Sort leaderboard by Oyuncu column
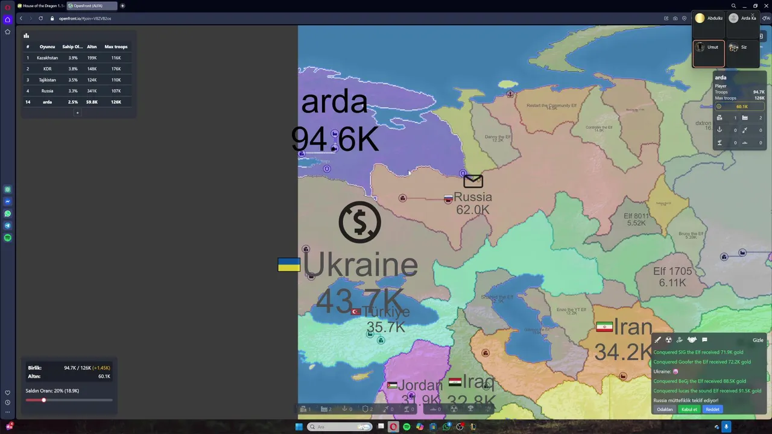This screenshot has height=434, width=772. coord(47,46)
